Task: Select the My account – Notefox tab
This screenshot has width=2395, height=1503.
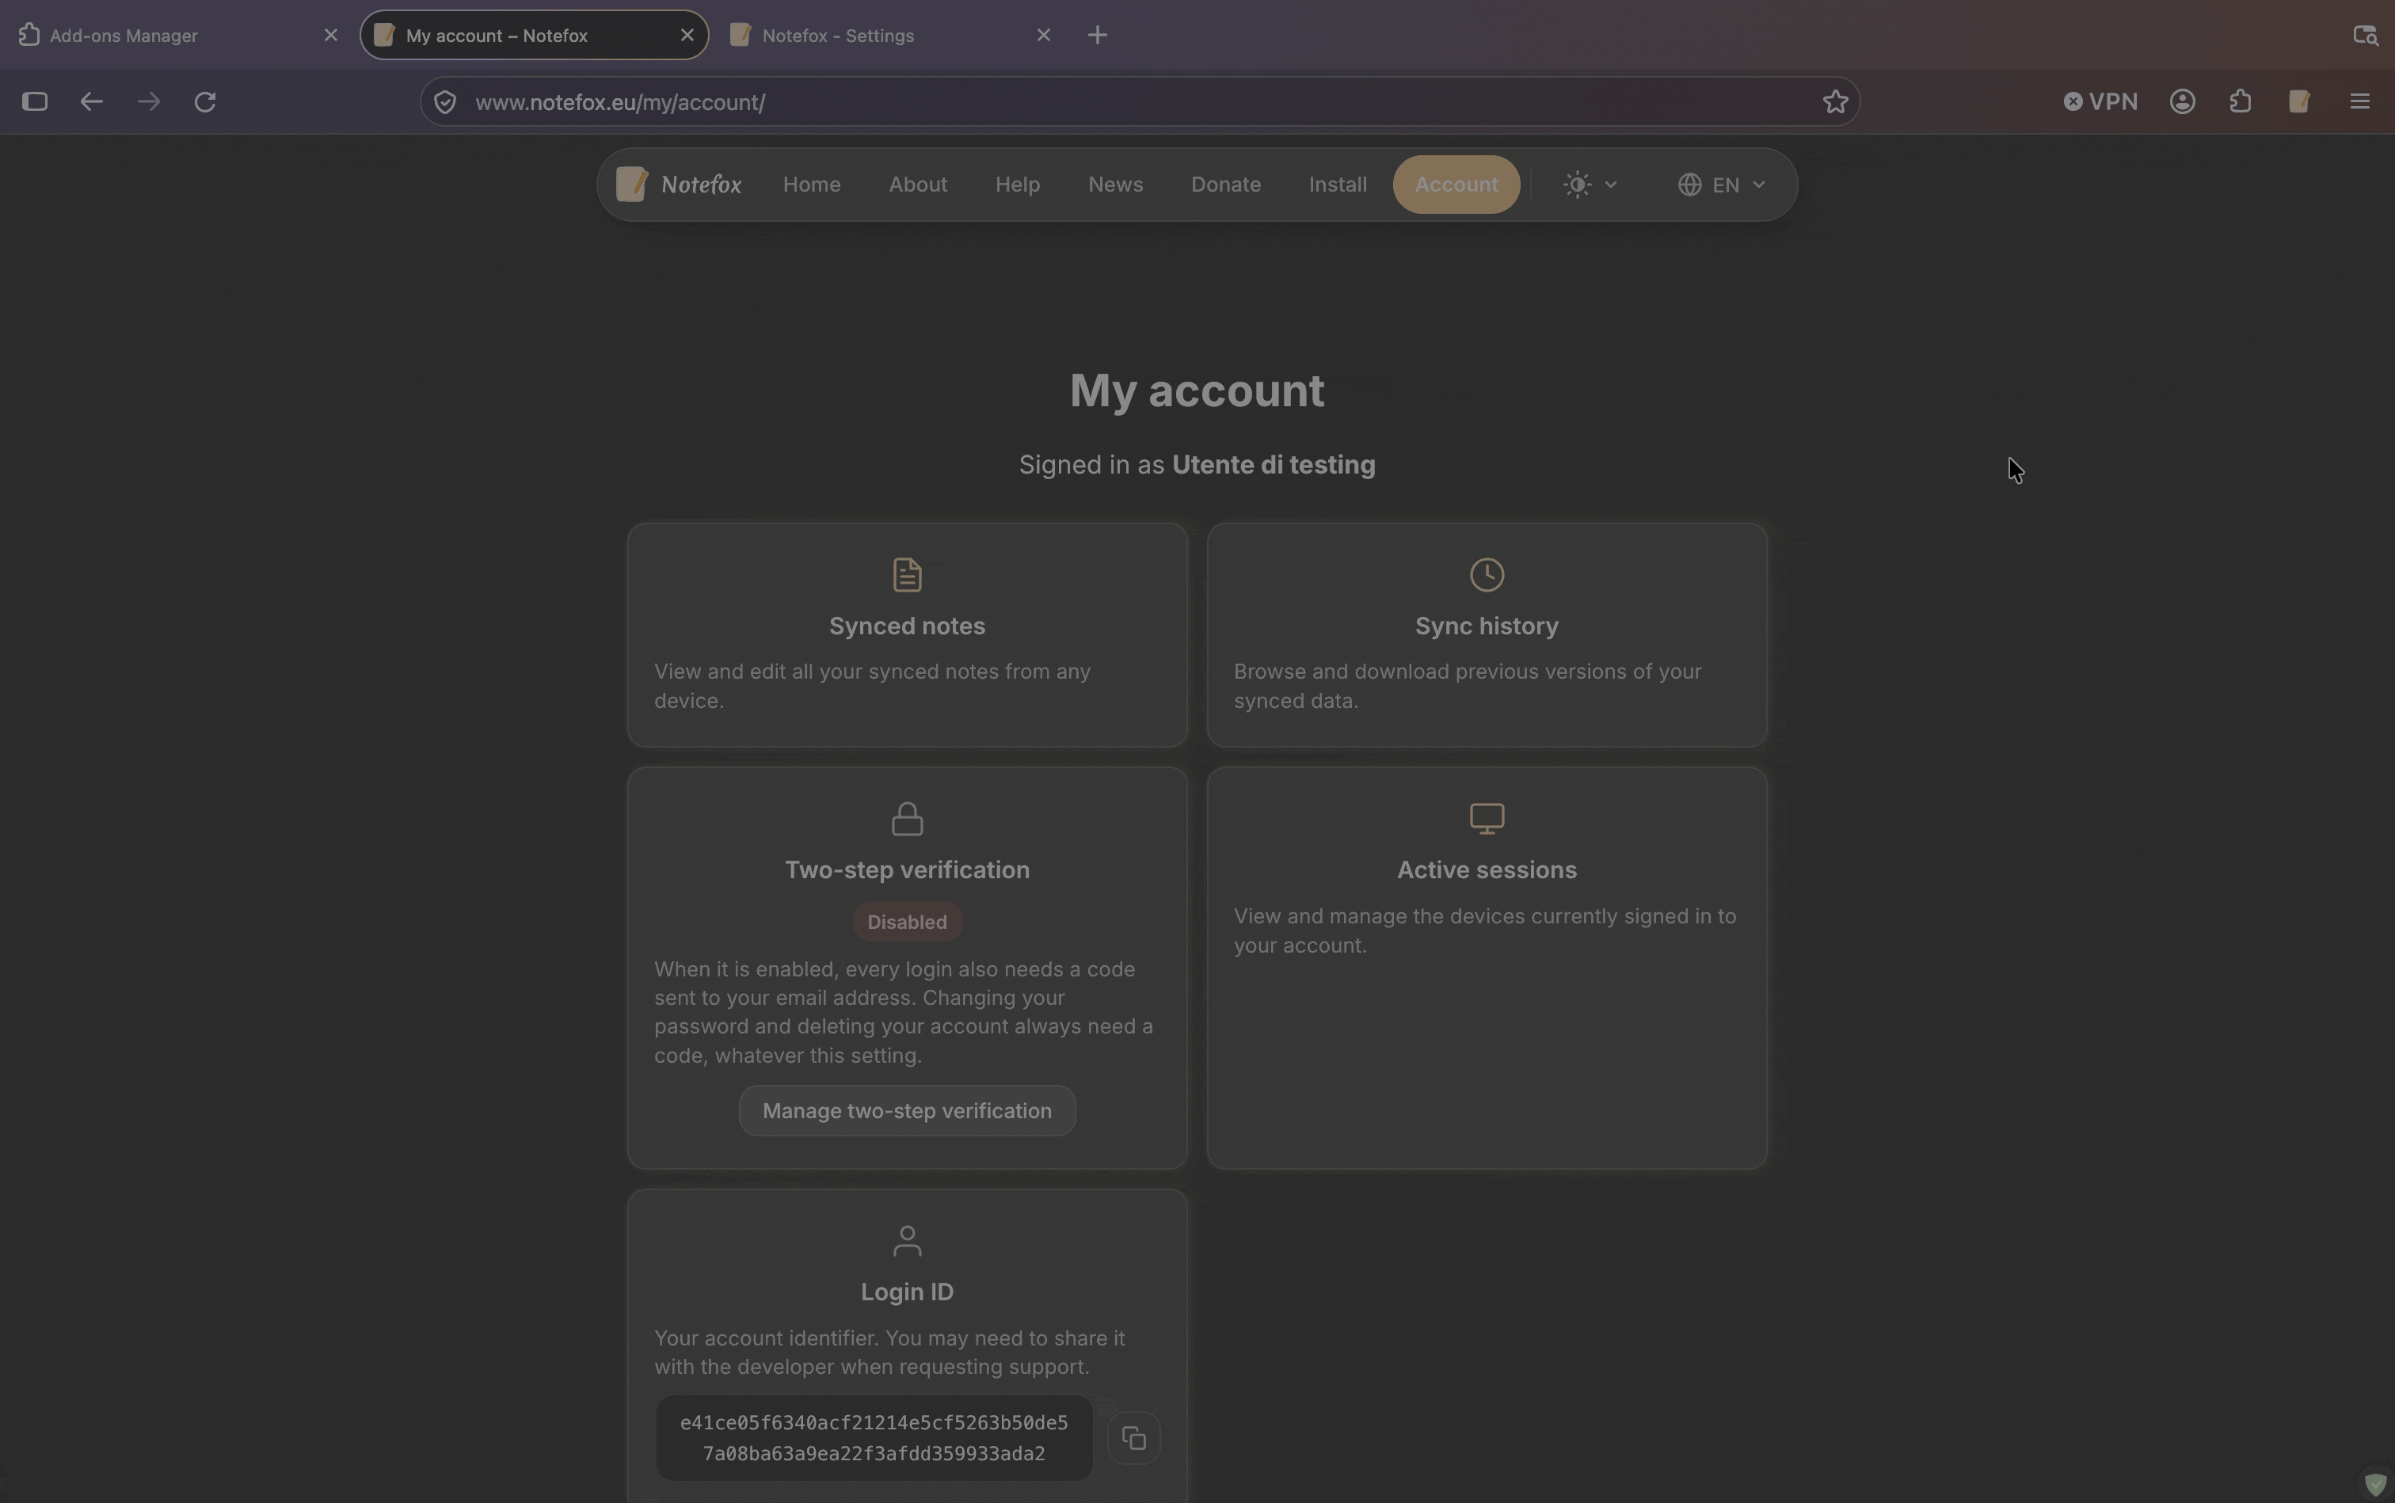Action: (534, 35)
